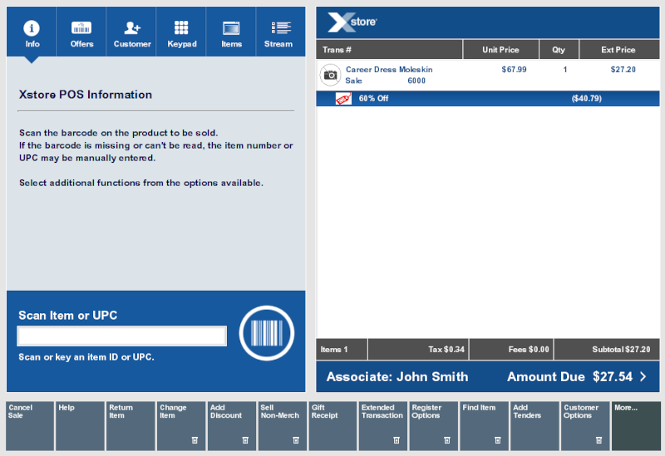Click the Xstore logo
This screenshot has width=665, height=456.
coord(352,22)
